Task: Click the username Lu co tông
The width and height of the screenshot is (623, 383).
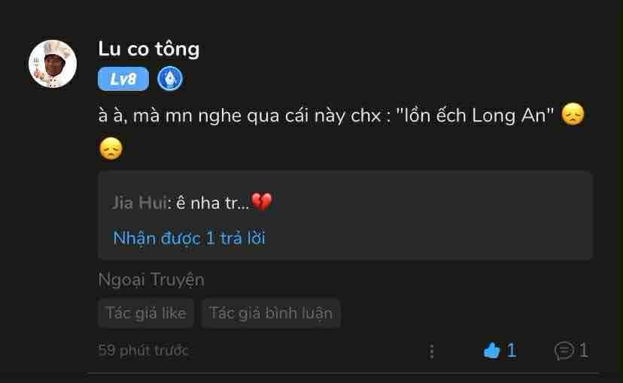Action: pos(149,49)
